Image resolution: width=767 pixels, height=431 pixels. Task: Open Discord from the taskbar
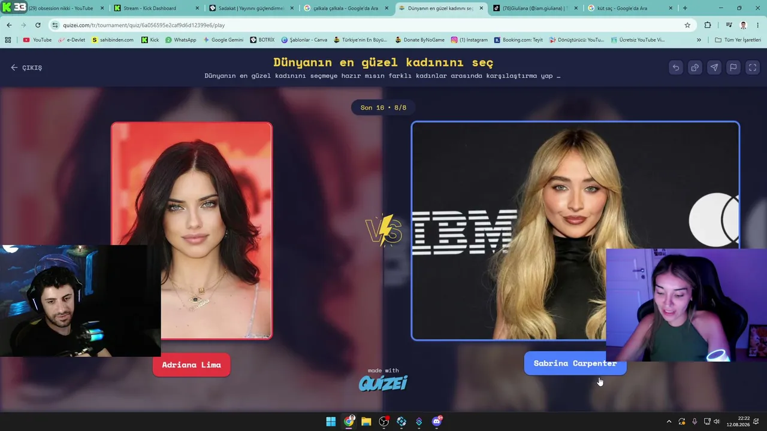point(437,421)
